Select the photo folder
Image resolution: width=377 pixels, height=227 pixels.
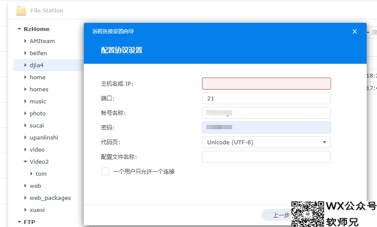tap(37, 114)
